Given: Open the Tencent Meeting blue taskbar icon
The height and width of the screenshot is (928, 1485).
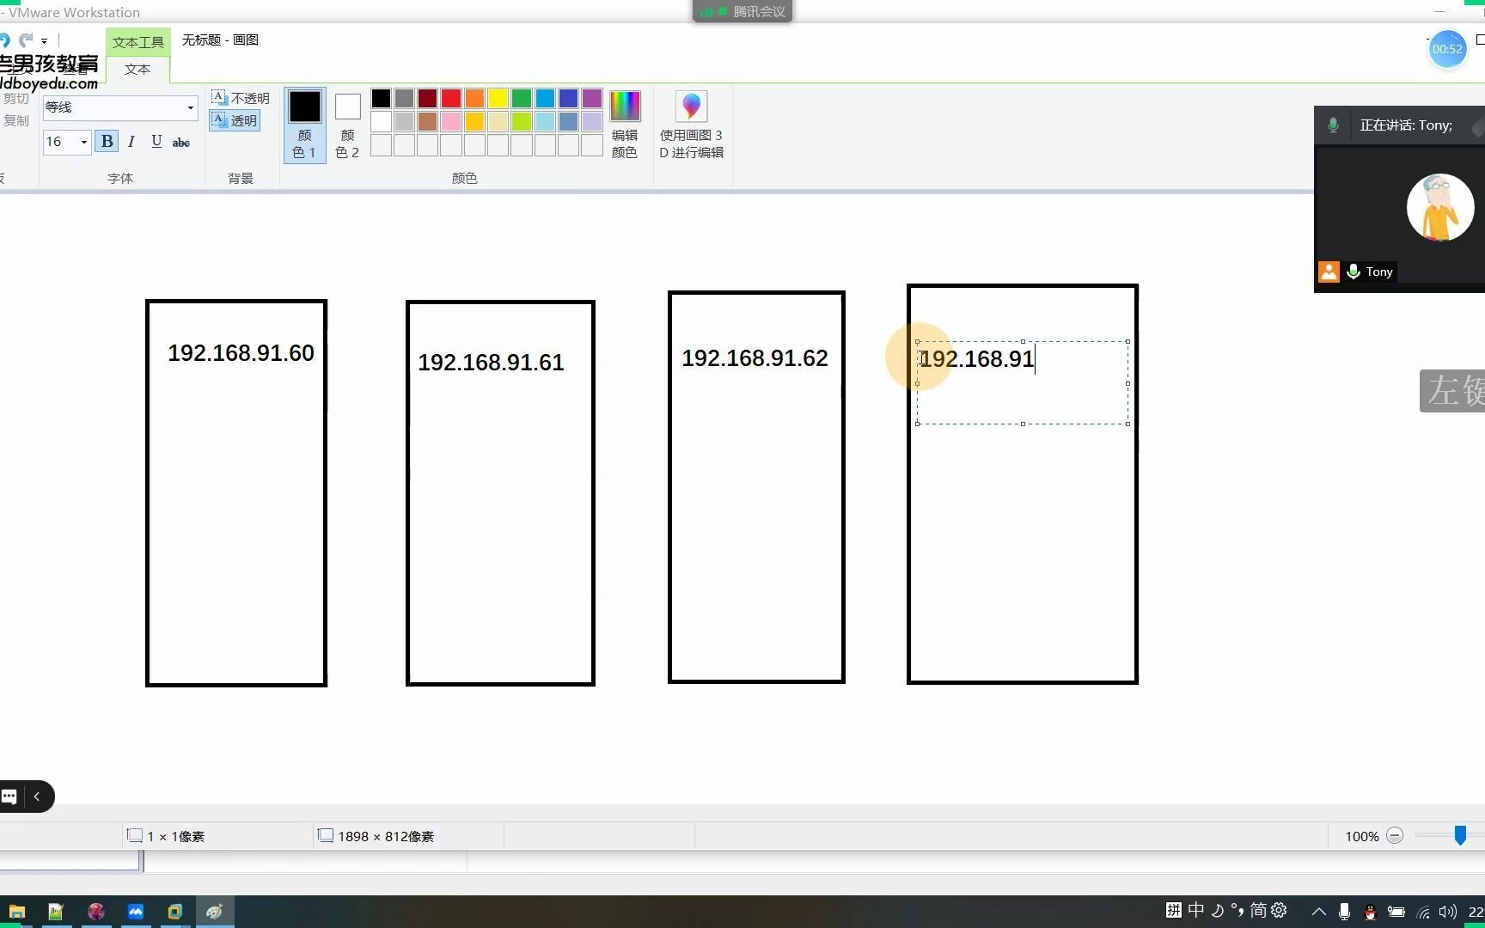Looking at the screenshot, I should click(136, 912).
